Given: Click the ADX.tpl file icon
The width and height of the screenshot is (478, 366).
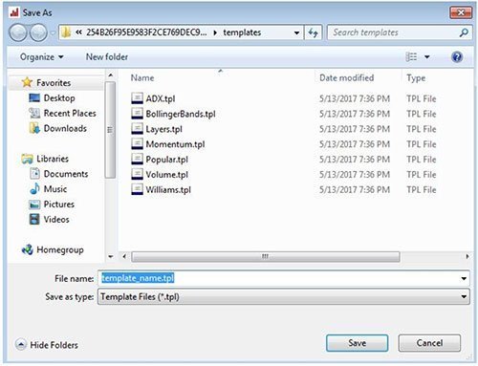Looking at the screenshot, I should (137, 98).
